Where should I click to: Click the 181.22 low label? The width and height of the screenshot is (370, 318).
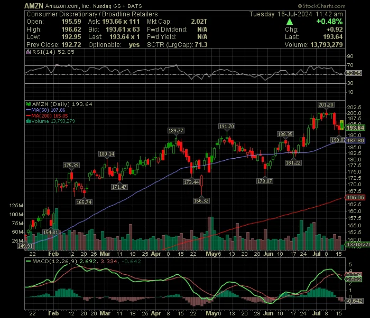(x=293, y=162)
